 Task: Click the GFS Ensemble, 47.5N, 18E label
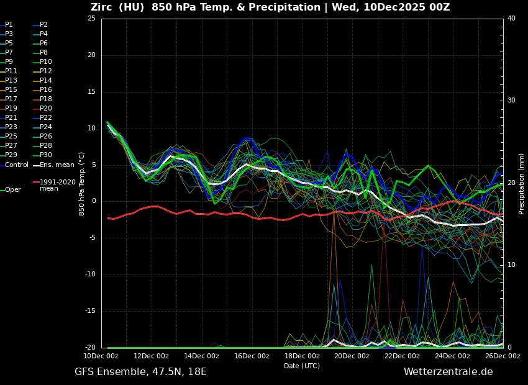(140, 372)
